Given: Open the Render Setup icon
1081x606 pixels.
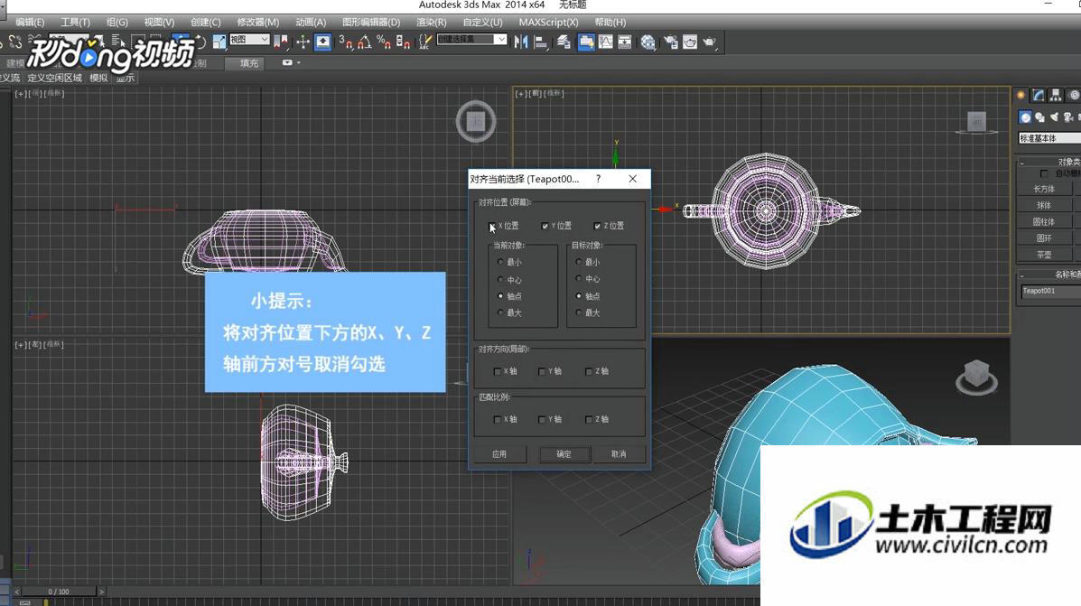Looking at the screenshot, I should [x=671, y=42].
